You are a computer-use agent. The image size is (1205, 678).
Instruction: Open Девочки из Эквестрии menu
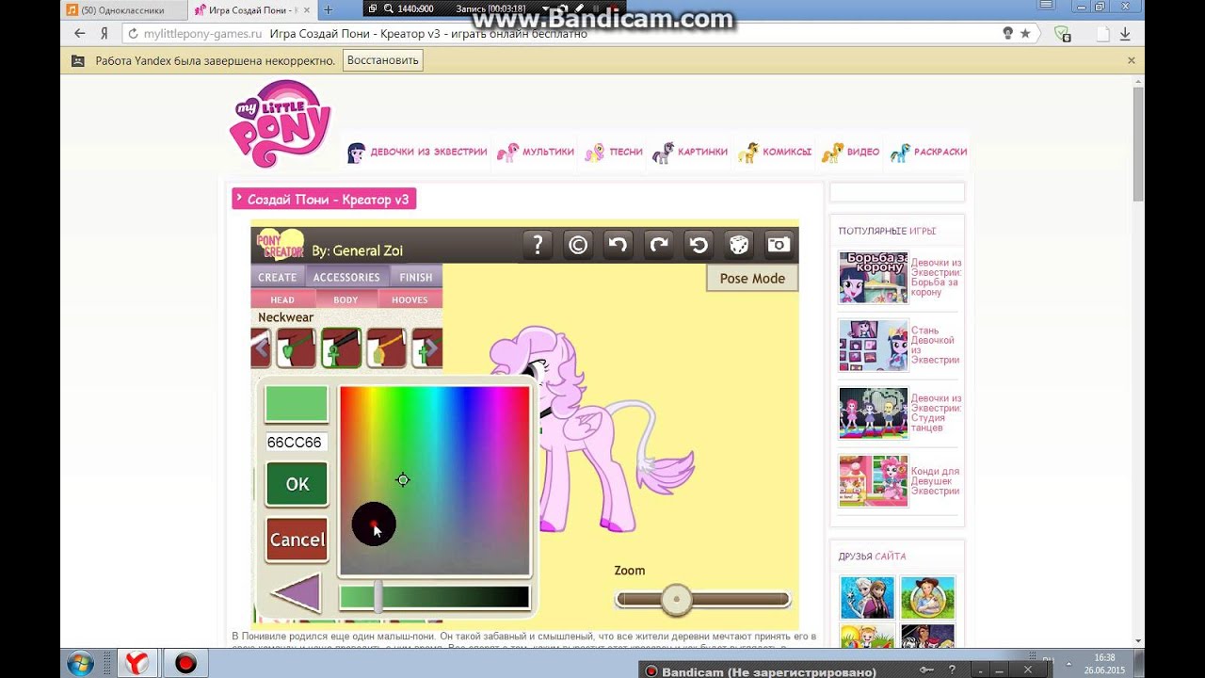coord(417,152)
